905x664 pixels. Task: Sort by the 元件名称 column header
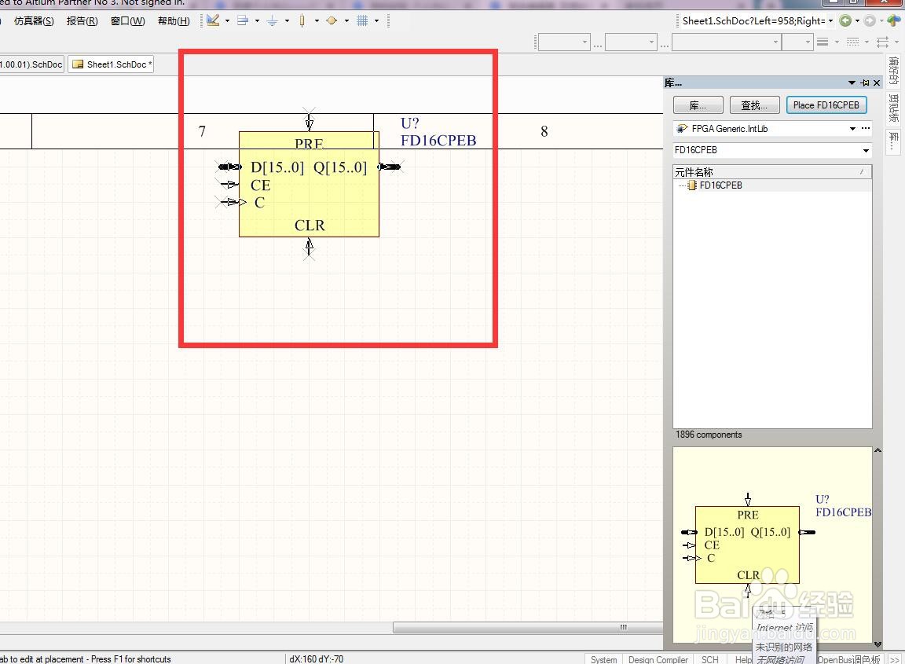click(771, 172)
